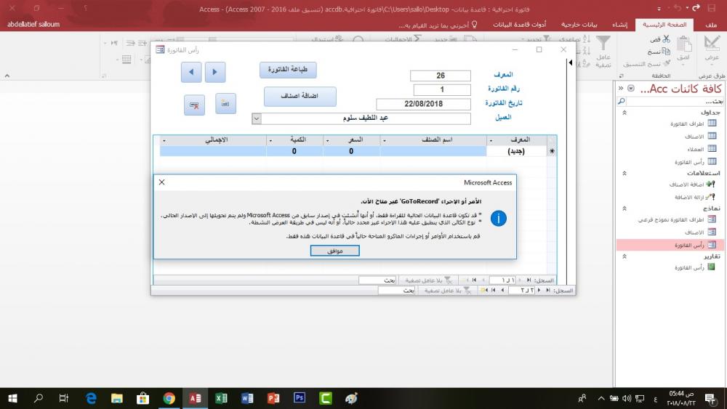Collapse the ribbon with the up chevron
The width and height of the screenshot is (727, 409).
point(7,76)
